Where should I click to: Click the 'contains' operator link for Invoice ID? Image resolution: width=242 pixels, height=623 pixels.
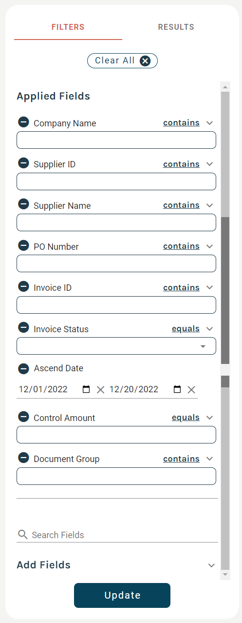181,288
